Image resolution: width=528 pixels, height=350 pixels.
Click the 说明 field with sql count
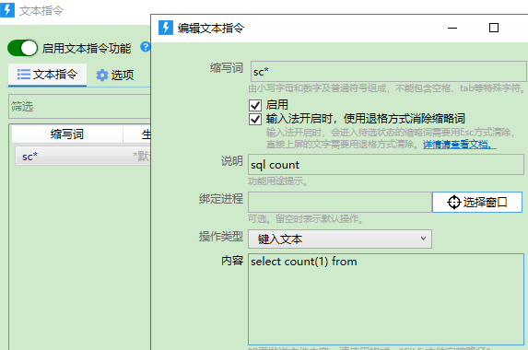(x=386, y=165)
